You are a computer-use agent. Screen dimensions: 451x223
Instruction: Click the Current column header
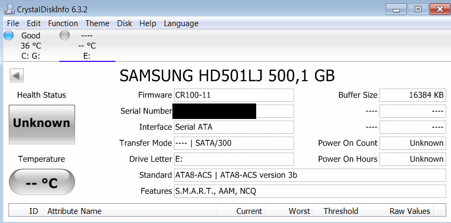pos(241,211)
